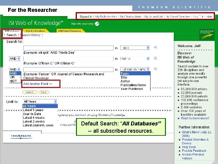Open My Citation Alerts link
218x164 pixels.
click(x=130, y=17)
